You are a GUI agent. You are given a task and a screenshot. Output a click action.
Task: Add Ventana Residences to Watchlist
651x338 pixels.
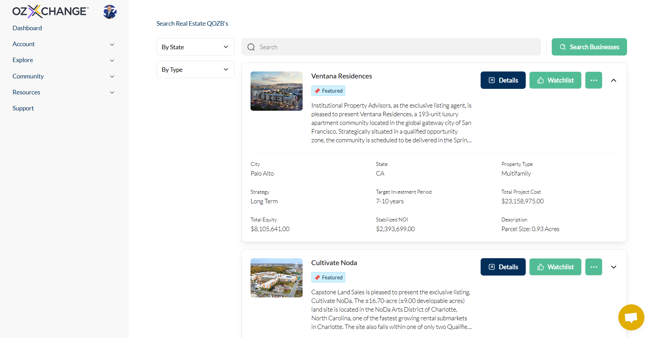point(555,80)
